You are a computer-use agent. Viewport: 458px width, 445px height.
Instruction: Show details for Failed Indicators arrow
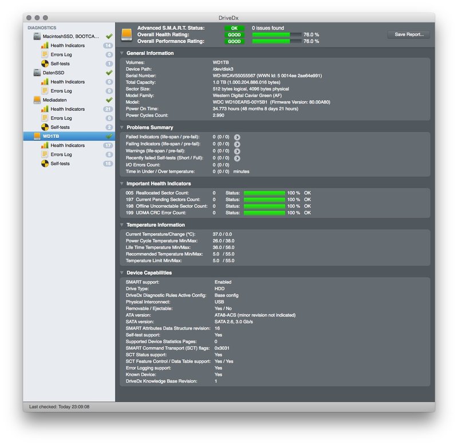[237, 137]
